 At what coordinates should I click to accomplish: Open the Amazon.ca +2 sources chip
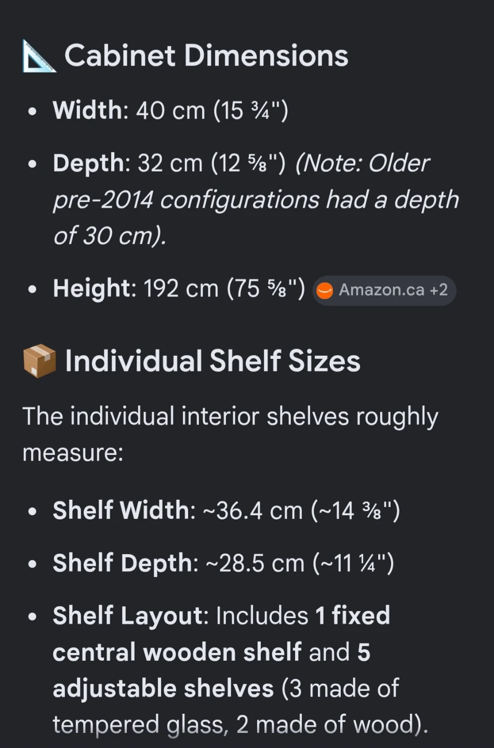point(384,290)
